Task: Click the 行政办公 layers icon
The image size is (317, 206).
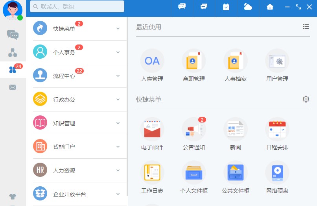Action: (40, 99)
